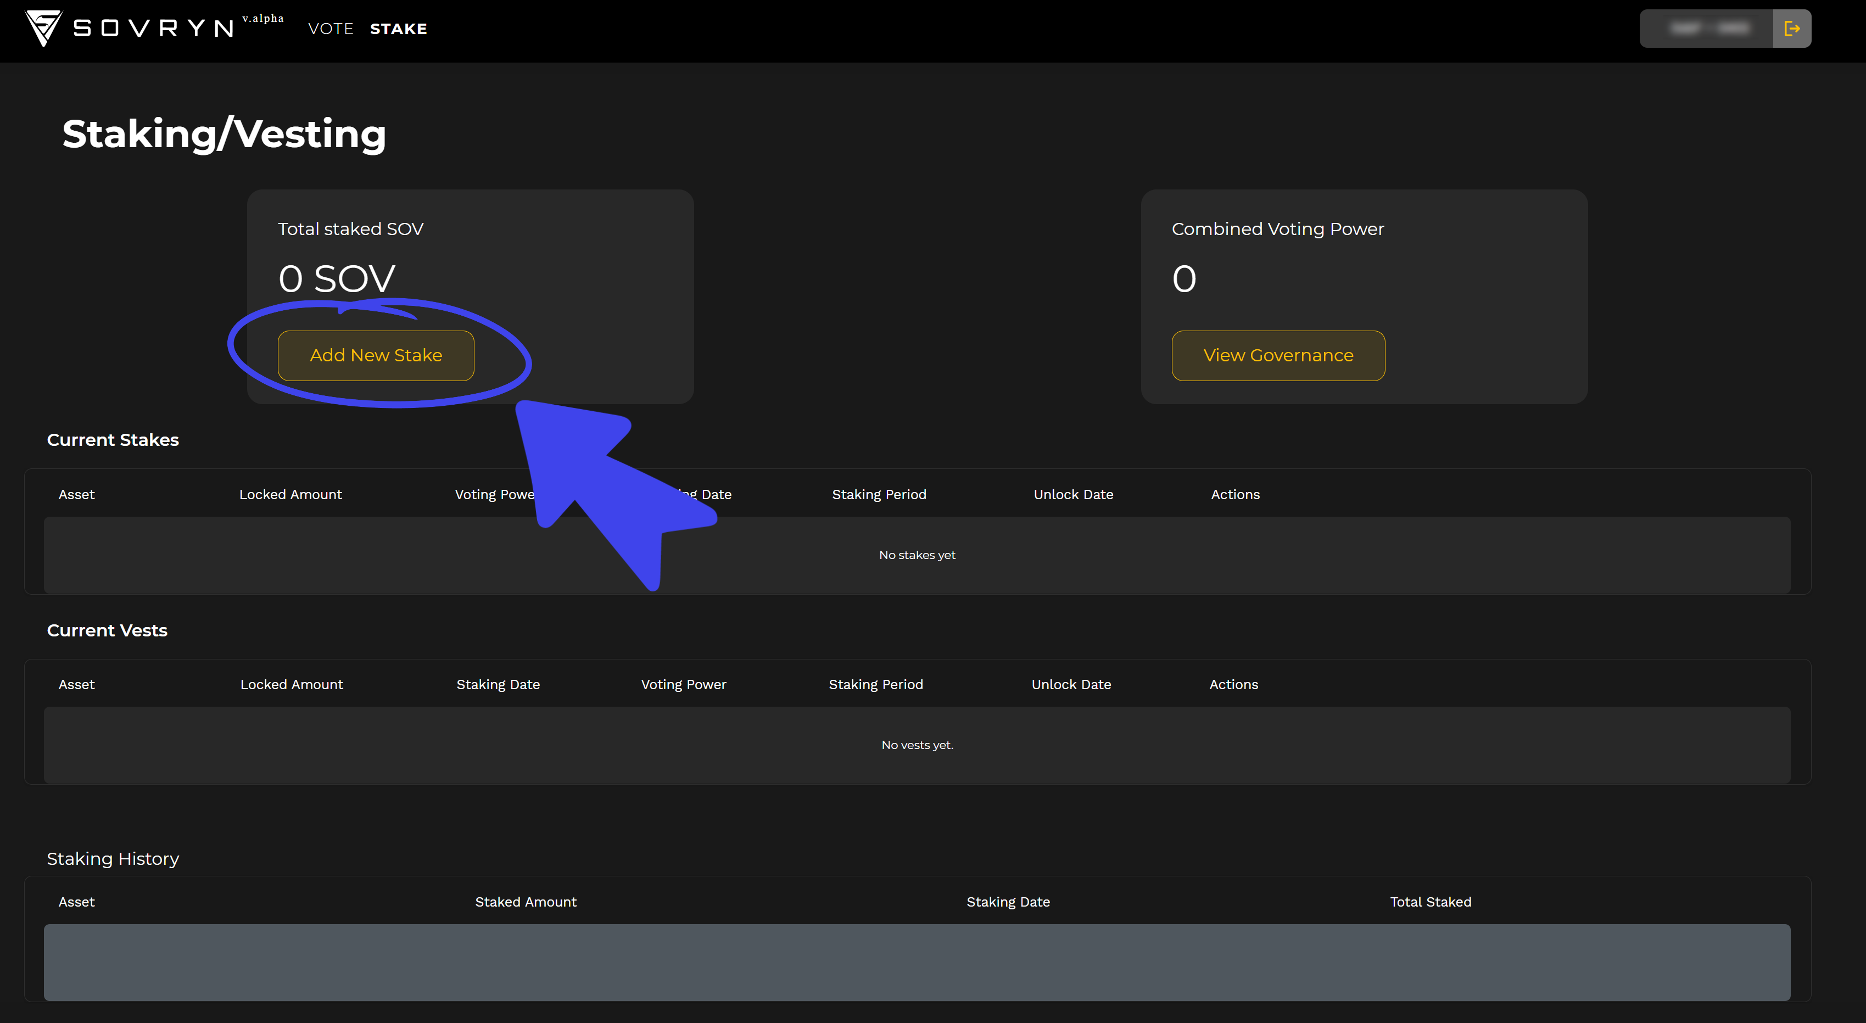Click Unlock Date header in Current Stakes

1074,494
